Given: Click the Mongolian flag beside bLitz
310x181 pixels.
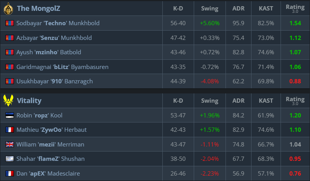Looking at the screenshot, I should 10,67.
